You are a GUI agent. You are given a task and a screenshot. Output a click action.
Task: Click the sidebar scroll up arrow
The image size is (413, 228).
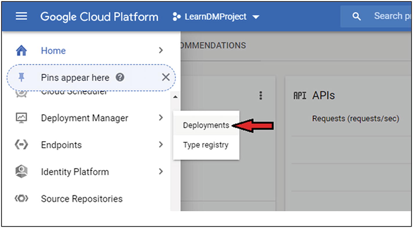[175, 97]
